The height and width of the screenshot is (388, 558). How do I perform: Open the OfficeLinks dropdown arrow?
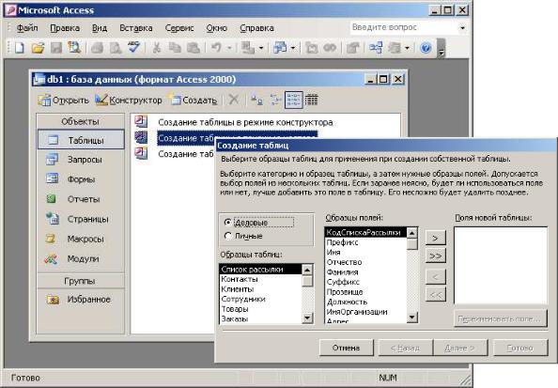[x=261, y=48]
